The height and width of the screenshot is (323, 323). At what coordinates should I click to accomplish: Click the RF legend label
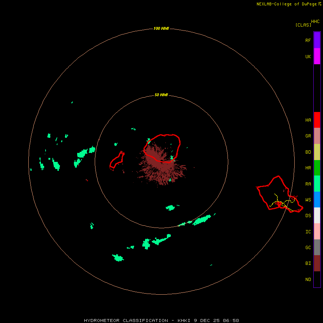coord(308,40)
